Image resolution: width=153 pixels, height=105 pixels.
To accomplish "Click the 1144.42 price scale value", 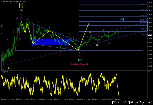I will point(150,7).
